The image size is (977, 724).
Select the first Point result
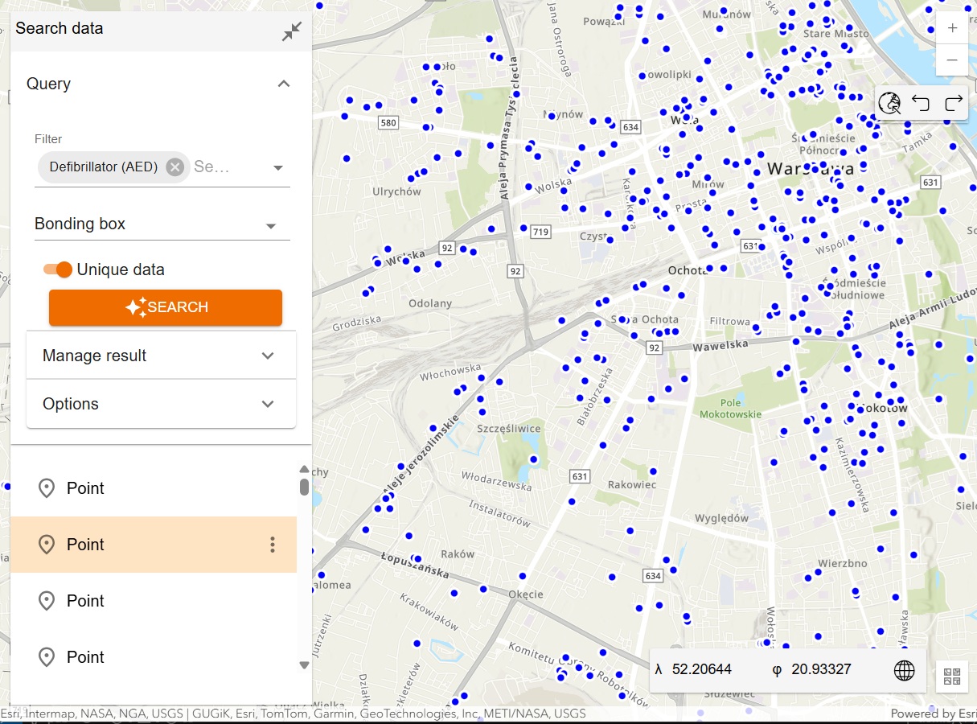click(85, 488)
